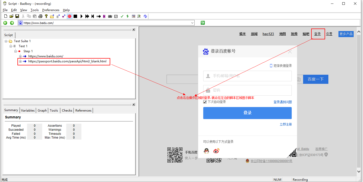Stop playback with the black square icon
363x182 pixels.
click(x=75, y=16)
